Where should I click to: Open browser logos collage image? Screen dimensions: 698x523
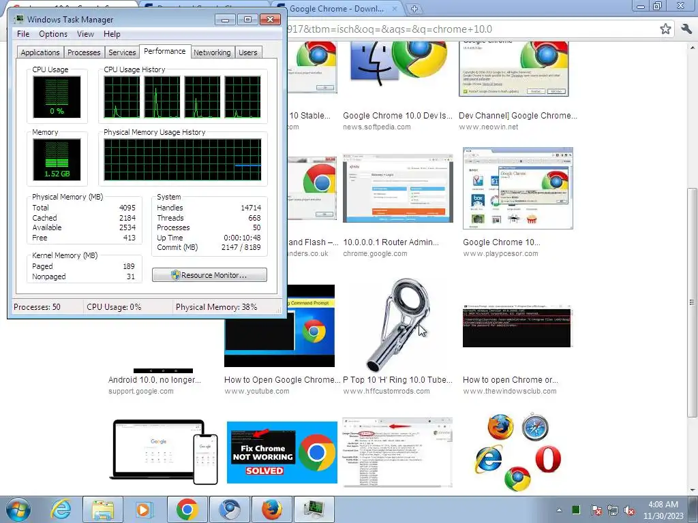[518, 452]
